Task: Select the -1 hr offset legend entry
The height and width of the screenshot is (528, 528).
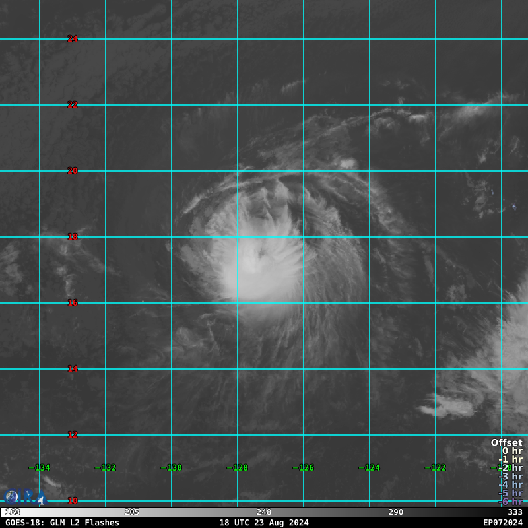Action: (510, 459)
